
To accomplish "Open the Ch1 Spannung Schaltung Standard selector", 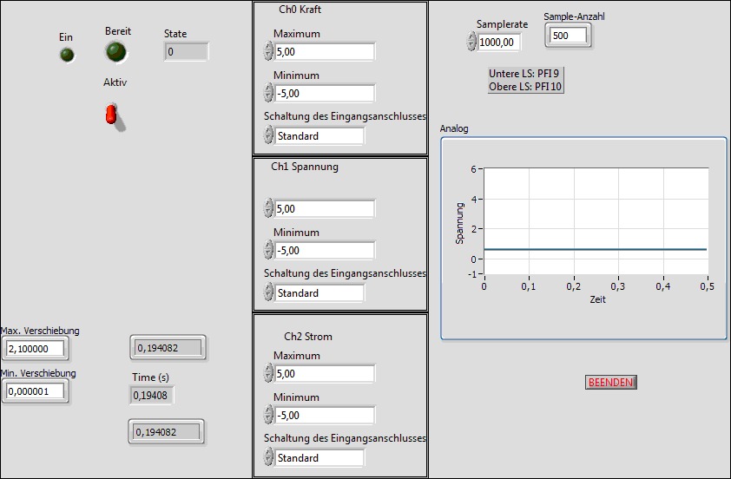I will (x=319, y=293).
